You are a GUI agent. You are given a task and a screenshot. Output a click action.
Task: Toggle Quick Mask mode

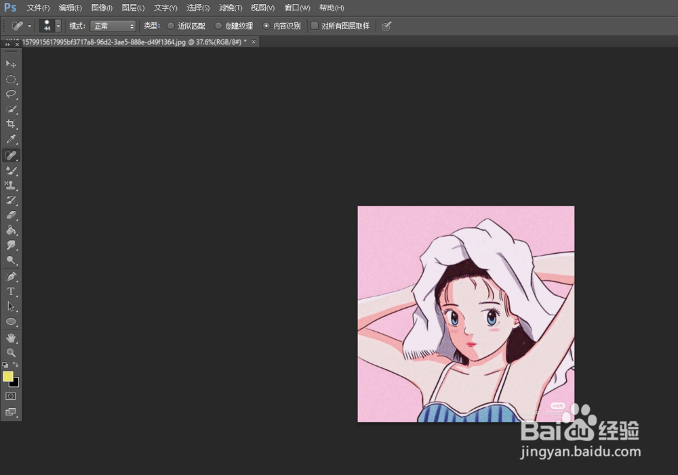(11, 396)
